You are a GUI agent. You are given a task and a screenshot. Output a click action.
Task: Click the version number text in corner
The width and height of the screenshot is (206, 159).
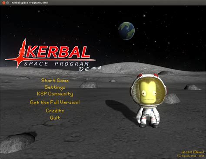click(193, 152)
